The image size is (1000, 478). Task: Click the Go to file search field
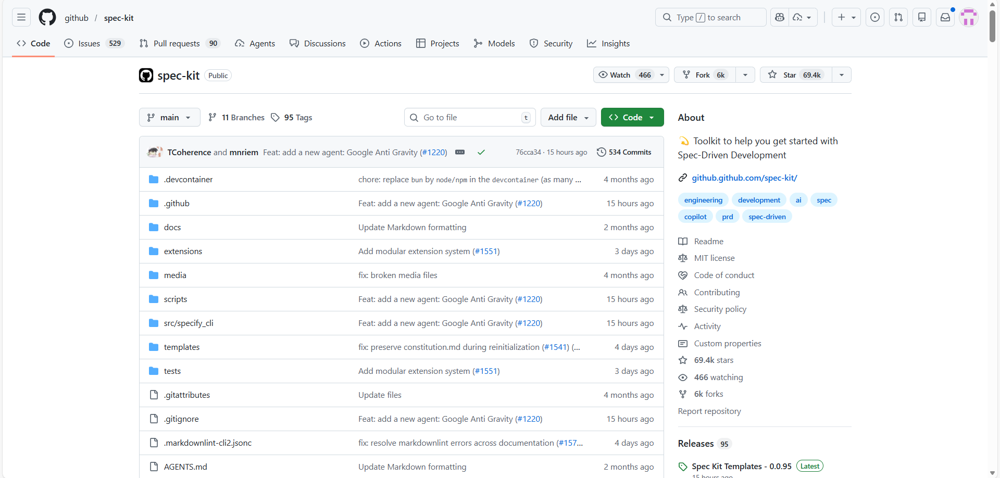coord(469,117)
